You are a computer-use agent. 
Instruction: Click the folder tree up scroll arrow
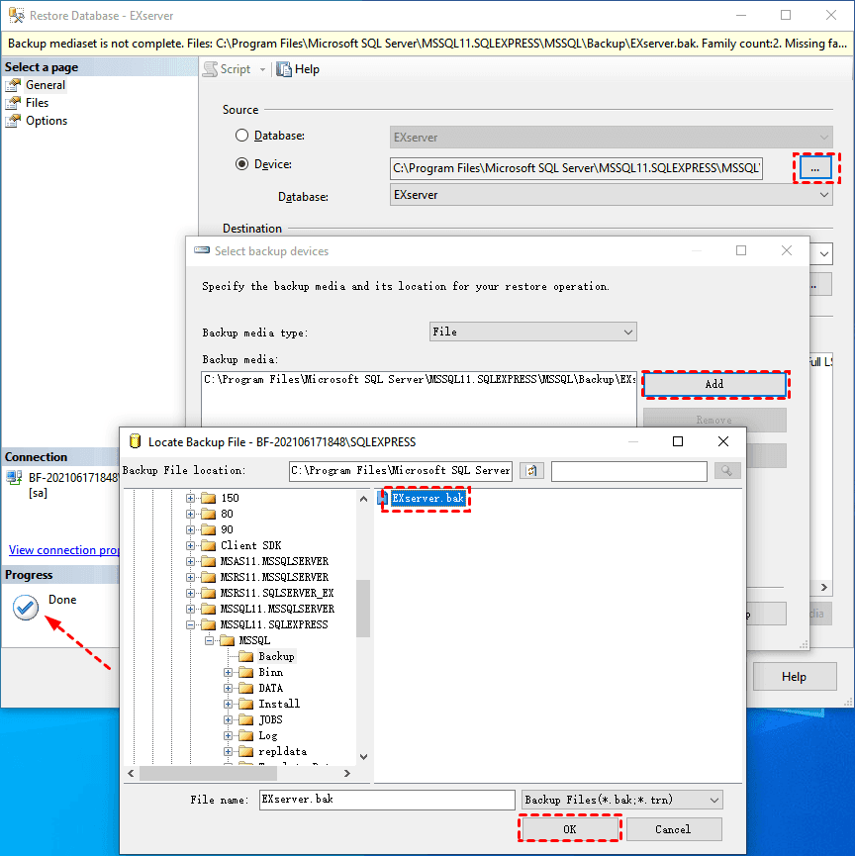(363, 499)
